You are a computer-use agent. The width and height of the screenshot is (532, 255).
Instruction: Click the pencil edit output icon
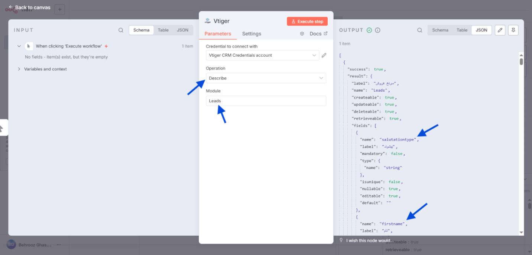pos(500,30)
